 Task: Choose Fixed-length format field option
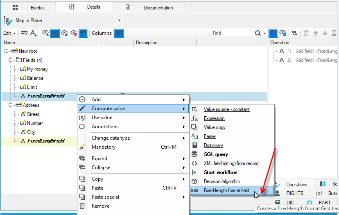(232, 190)
